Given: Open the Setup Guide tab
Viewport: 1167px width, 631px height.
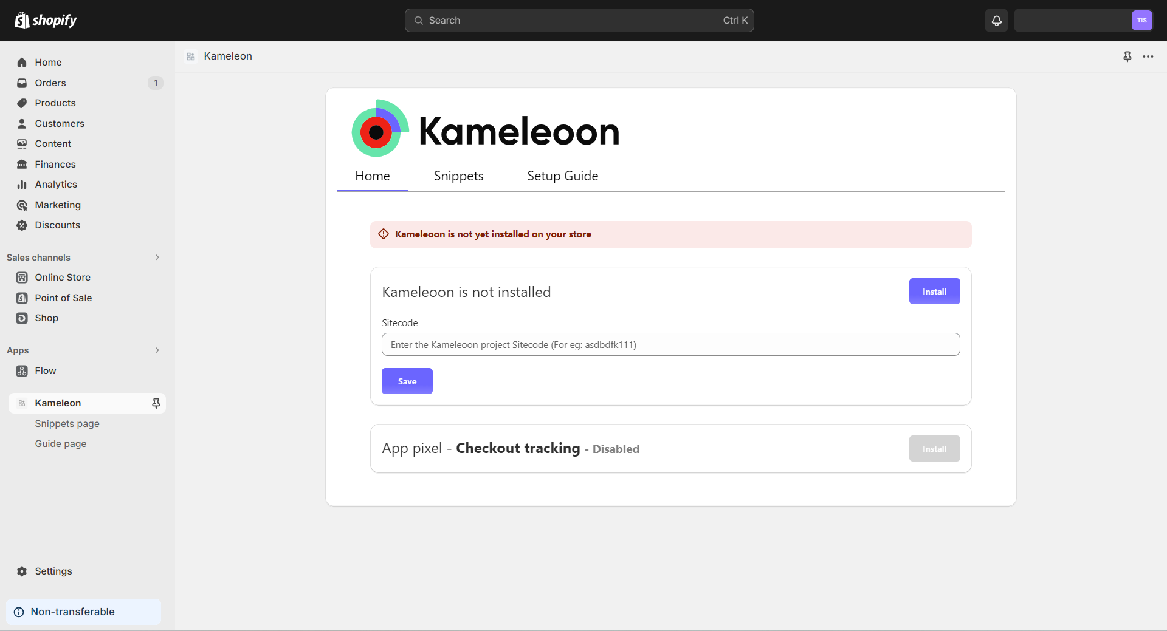Looking at the screenshot, I should point(562,176).
